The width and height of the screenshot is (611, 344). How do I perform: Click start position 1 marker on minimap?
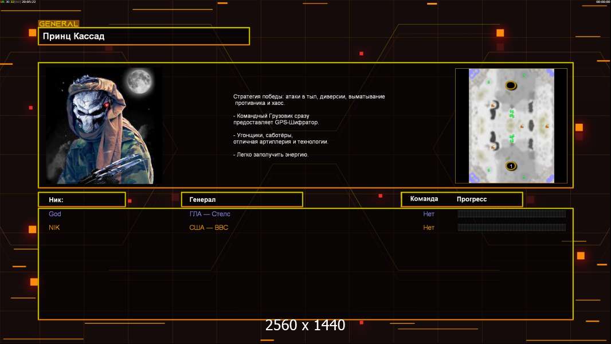coord(511,166)
